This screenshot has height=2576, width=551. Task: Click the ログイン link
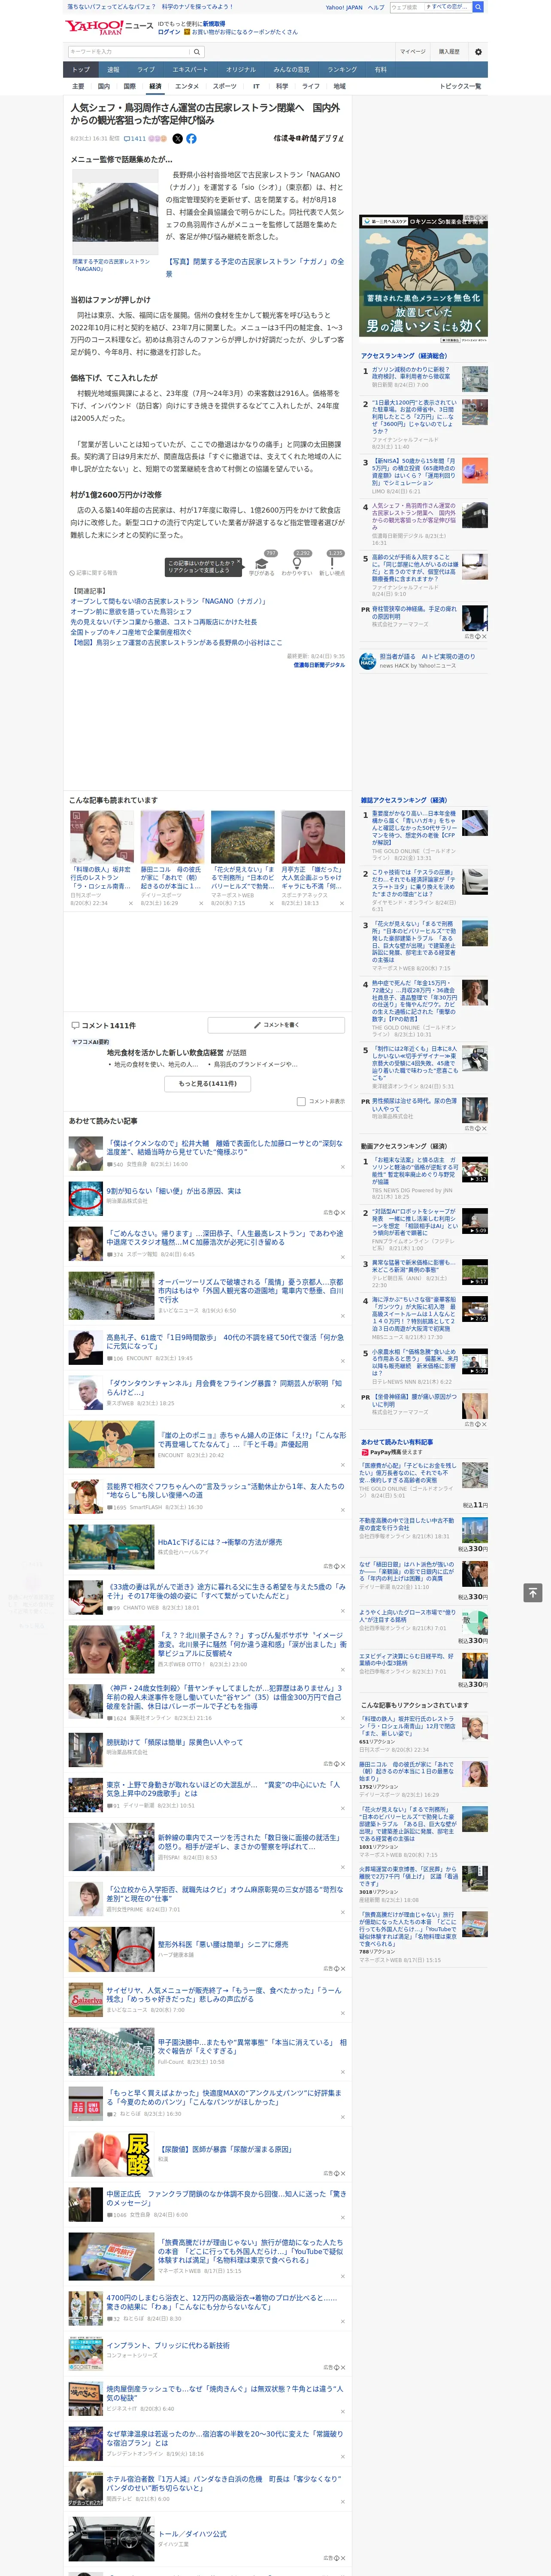169,32
